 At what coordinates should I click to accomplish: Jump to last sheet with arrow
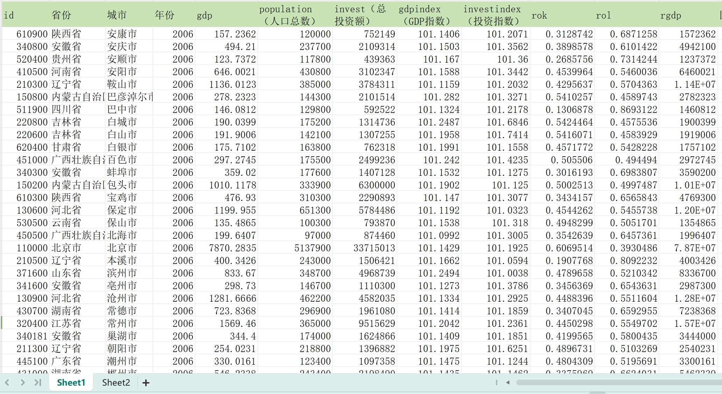pyautogui.click(x=38, y=382)
